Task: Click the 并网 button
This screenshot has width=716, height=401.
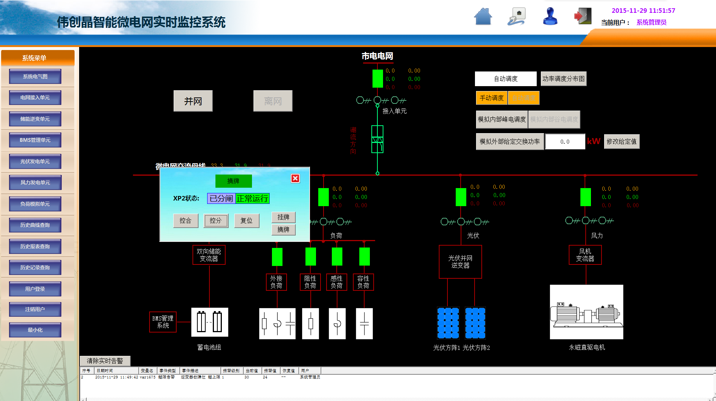Action: pos(193,101)
